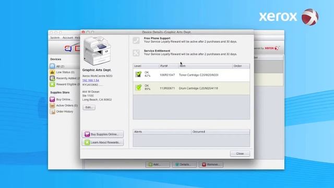Click the Buy Online cart icon
Screen dimensions: 334x188
point(52,99)
